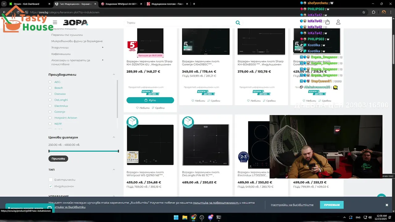Open the Whirlpool WS Q5760 NE product image

(x=150, y=145)
